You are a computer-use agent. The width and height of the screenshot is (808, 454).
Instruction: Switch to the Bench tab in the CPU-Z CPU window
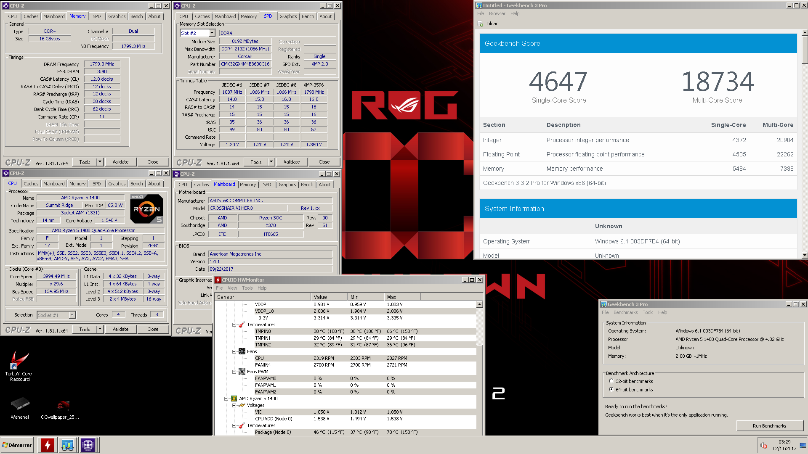tap(136, 184)
